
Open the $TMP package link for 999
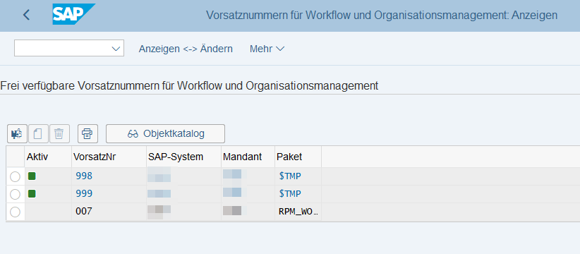[290, 194]
